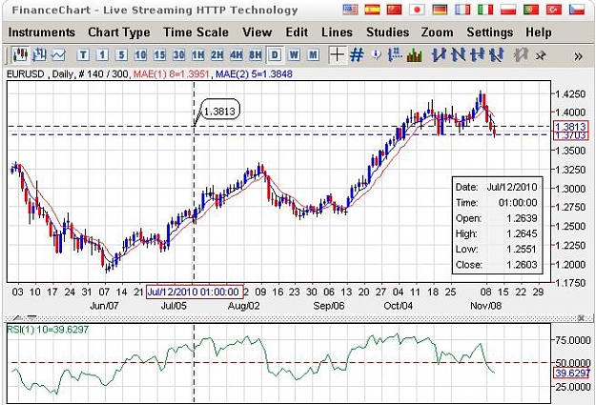
Task: Open the Time Scale menu
Action: [x=195, y=32]
